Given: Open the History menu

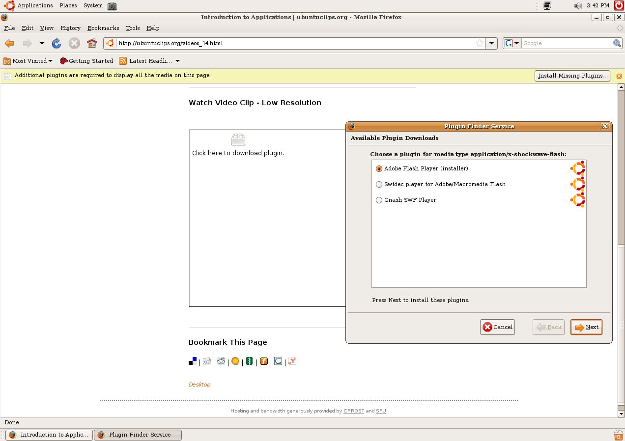Looking at the screenshot, I should [70, 28].
